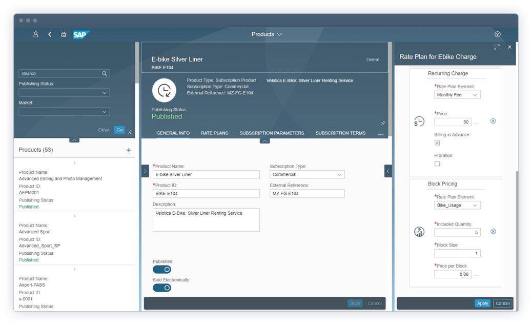Remove the Recurring Charge price entry
The width and height of the screenshot is (532, 325).
point(493,121)
